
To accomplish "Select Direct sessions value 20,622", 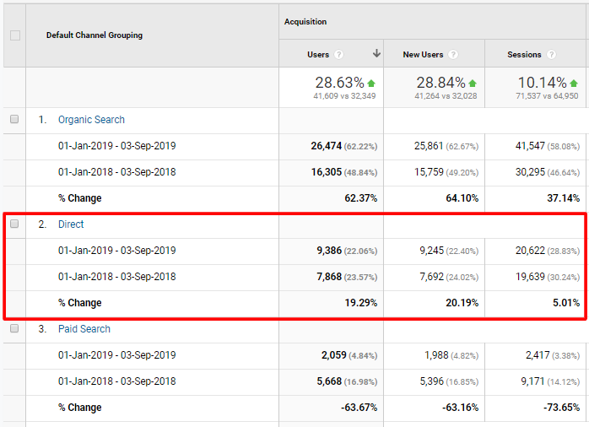I will click(x=530, y=251).
